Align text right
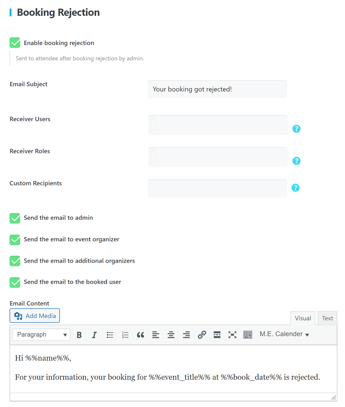Screen dimensions: 345x407 point(186,335)
